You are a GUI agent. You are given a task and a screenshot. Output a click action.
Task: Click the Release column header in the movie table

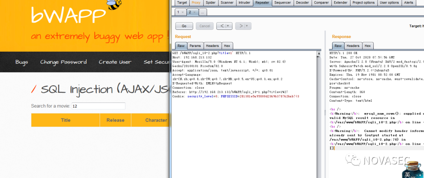pos(115,120)
